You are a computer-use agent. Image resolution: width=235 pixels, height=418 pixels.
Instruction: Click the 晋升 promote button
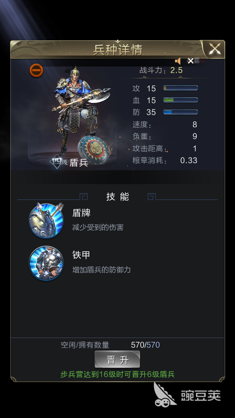[117, 360]
